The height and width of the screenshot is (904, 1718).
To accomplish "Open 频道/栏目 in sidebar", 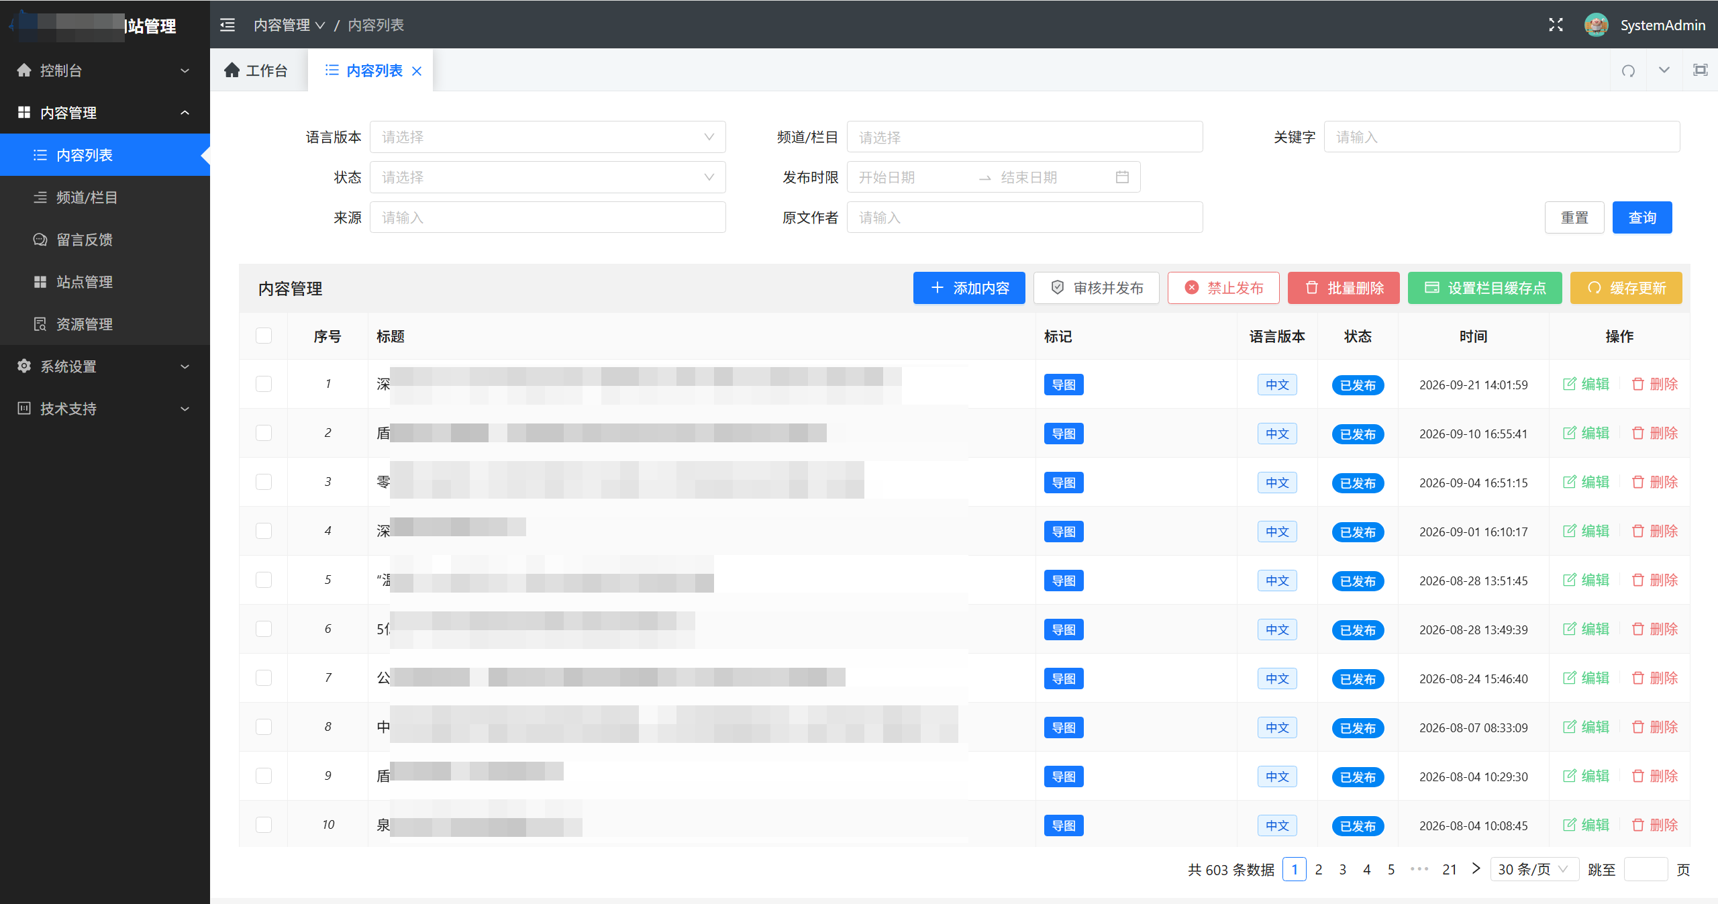I will click(x=105, y=197).
